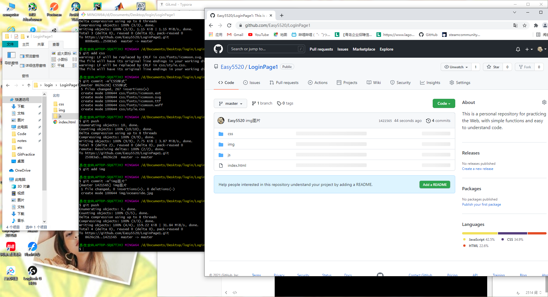Open steamcommunity bookmark
The height and width of the screenshot is (297, 548).
(x=461, y=35)
